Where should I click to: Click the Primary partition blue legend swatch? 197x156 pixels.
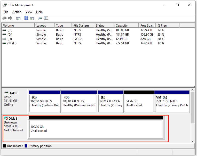26,146
